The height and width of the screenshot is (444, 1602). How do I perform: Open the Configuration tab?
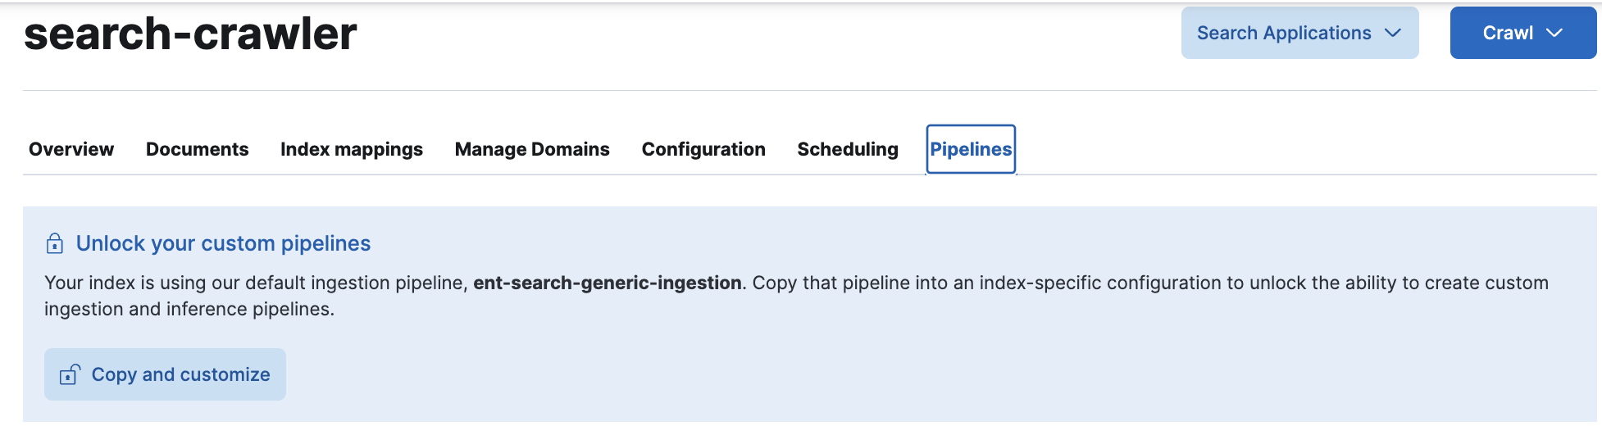click(703, 149)
